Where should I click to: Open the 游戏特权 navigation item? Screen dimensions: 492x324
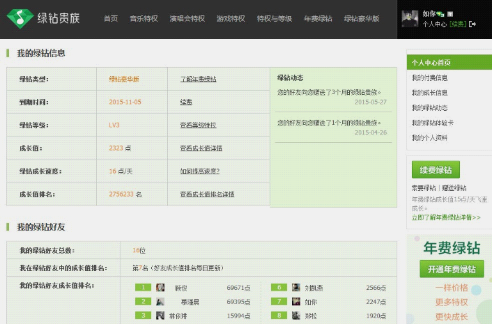coord(231,19)
